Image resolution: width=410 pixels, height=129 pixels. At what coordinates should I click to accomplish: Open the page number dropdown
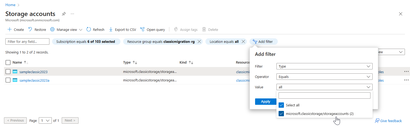pos(45,120)
